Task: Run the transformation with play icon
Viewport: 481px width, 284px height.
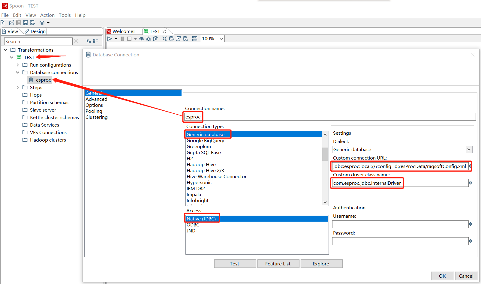Action: click(110, 39)
